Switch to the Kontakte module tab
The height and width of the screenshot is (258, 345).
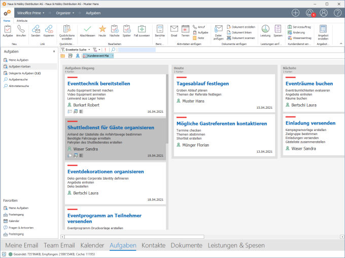click(153, 245)
